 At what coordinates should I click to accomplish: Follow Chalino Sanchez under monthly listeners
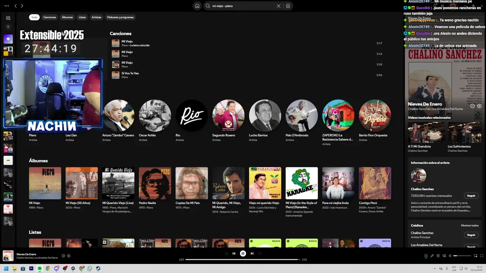[471, 196]
